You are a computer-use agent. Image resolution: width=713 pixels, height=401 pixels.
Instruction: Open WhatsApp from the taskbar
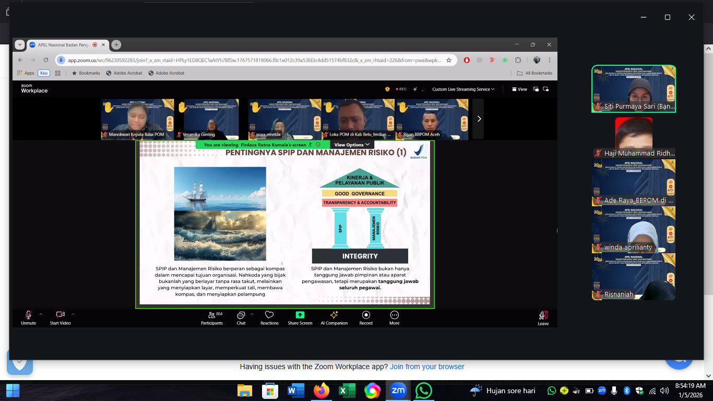click(423, 391)
